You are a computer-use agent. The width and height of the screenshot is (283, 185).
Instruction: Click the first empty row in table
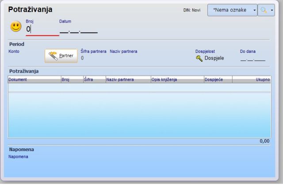coord(139,87)
